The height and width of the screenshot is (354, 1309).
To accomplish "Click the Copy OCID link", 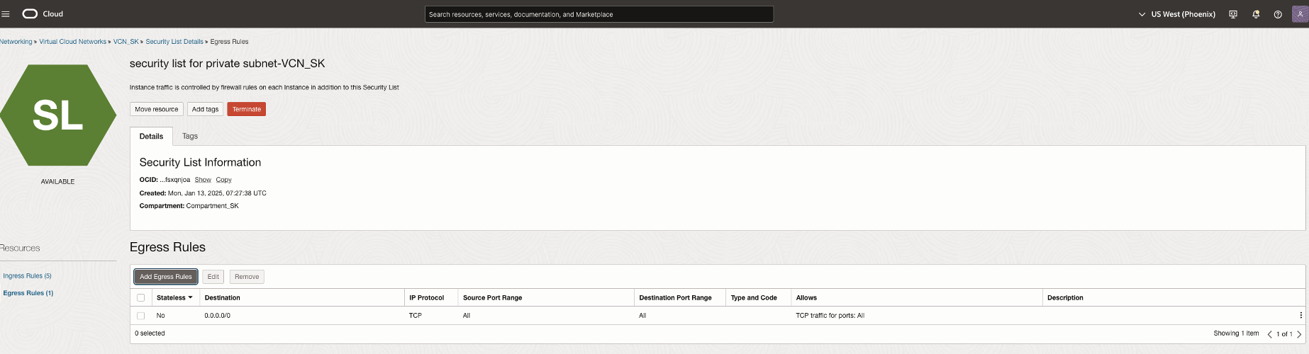I will tap(223, 180).
